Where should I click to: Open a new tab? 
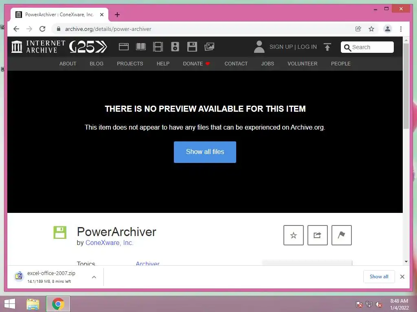pos(117,15)
